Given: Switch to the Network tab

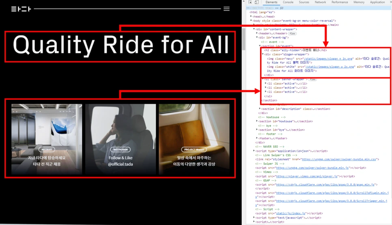Looking at the screenshot, I should [320, 2].
